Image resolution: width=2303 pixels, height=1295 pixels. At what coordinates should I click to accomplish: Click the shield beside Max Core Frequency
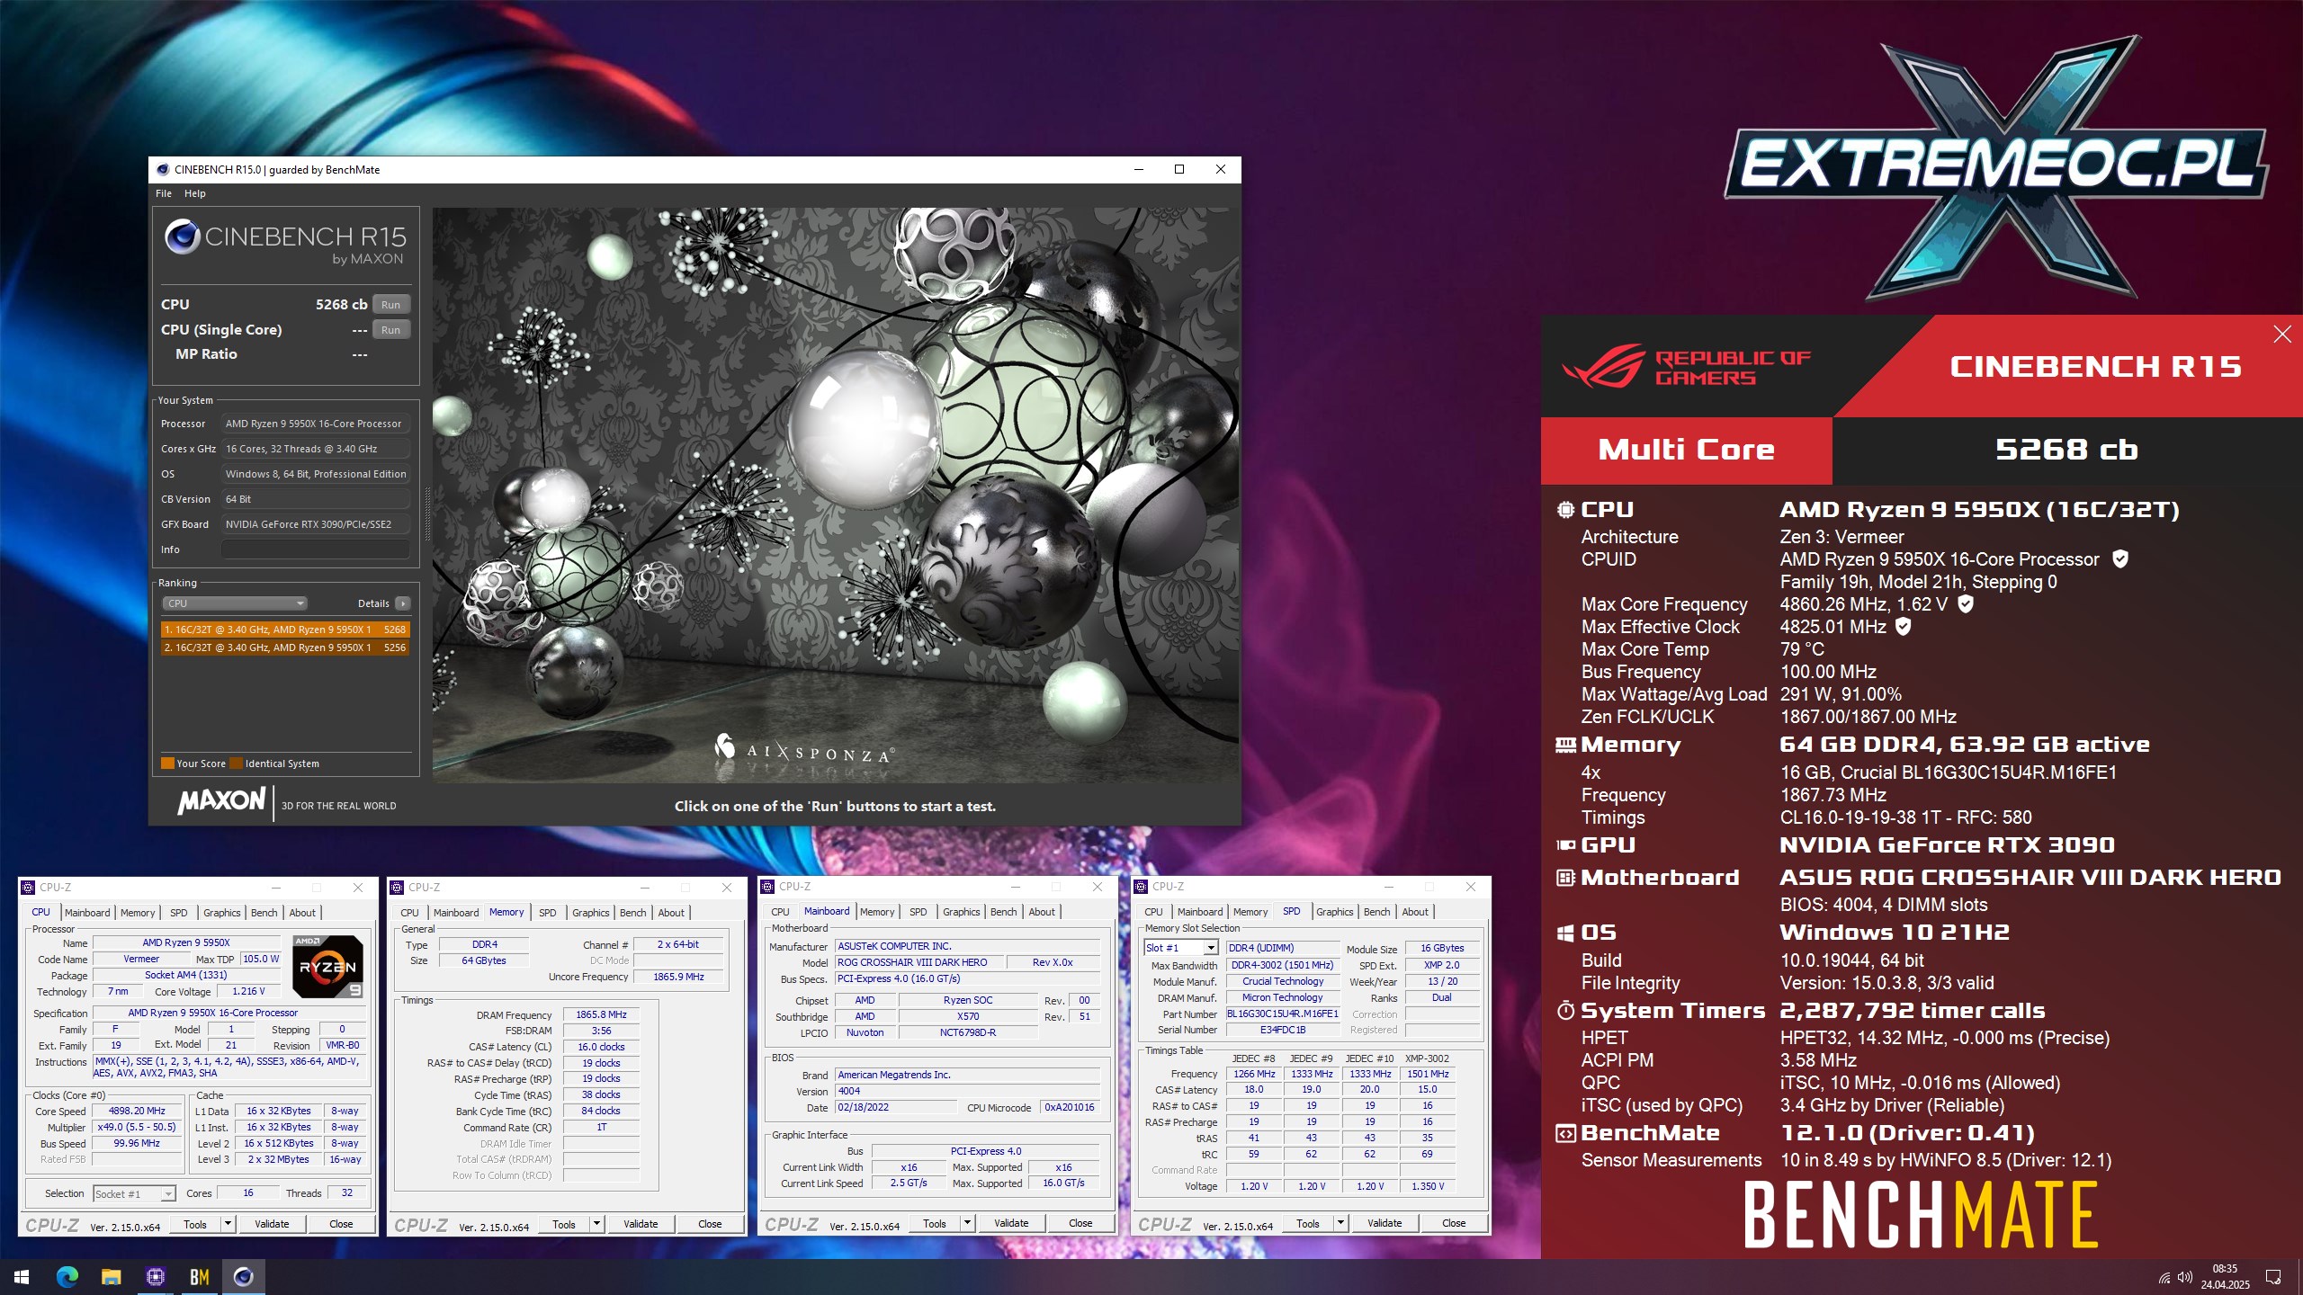click(x=1966, y=603)
